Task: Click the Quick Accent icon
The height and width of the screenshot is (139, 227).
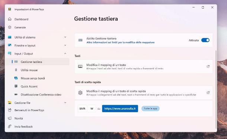Action: (x=16, y=86)
